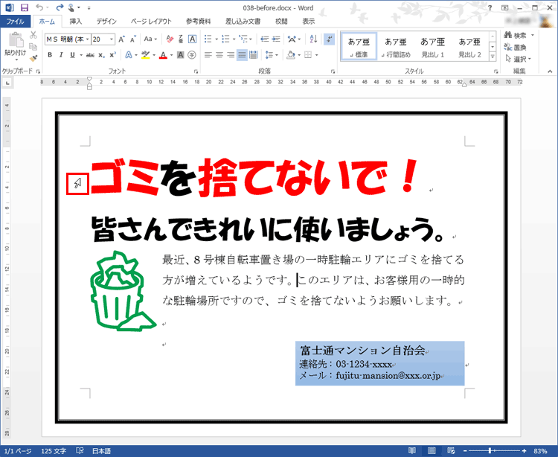Screen dimensions: 558x457
Task: Click the 83% zoom level value
Action: point(540,451)
